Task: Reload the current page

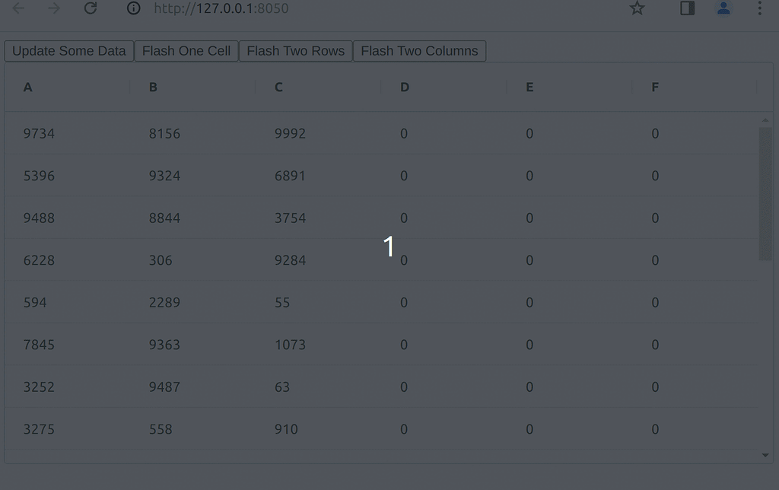Action: point(90,9)
